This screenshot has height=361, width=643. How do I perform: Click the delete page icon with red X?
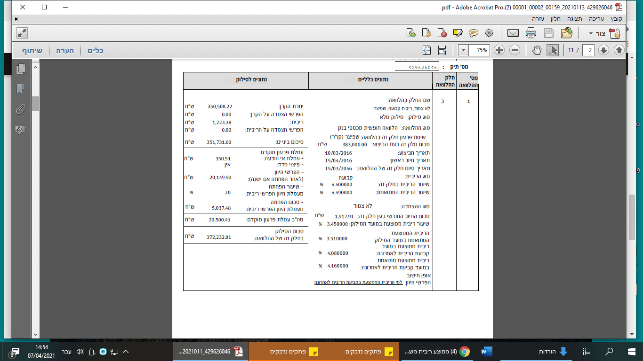(442, 33)
